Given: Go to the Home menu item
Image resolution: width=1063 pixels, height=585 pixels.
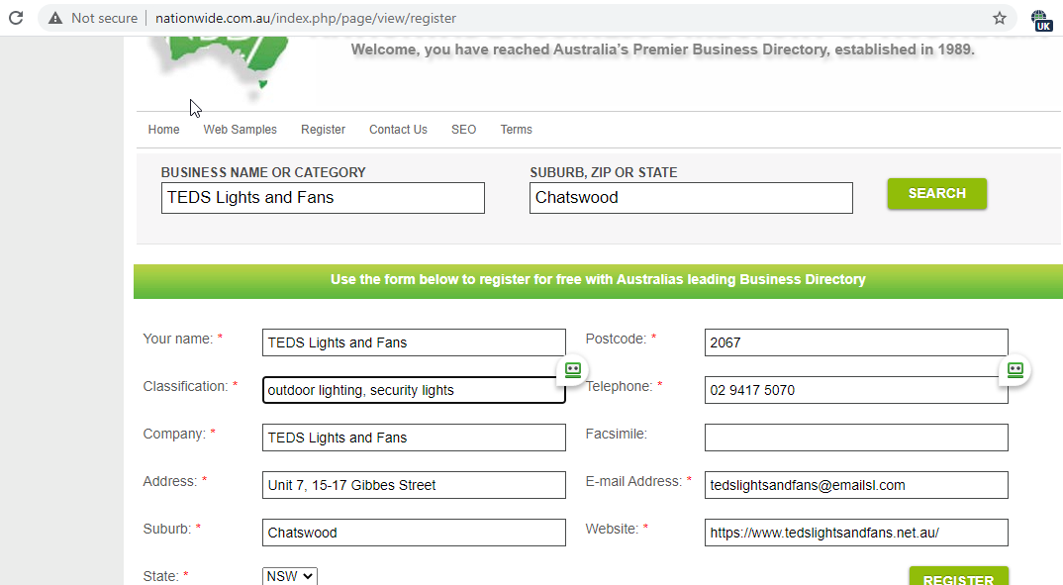Looking at the screenshot, I should [164, 130].
